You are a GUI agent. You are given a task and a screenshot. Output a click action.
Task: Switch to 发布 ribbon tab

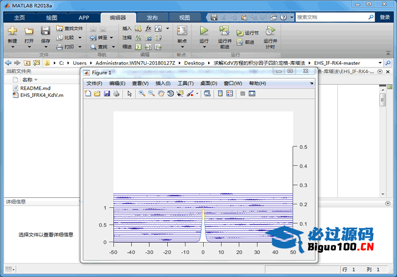click(152, 18)
